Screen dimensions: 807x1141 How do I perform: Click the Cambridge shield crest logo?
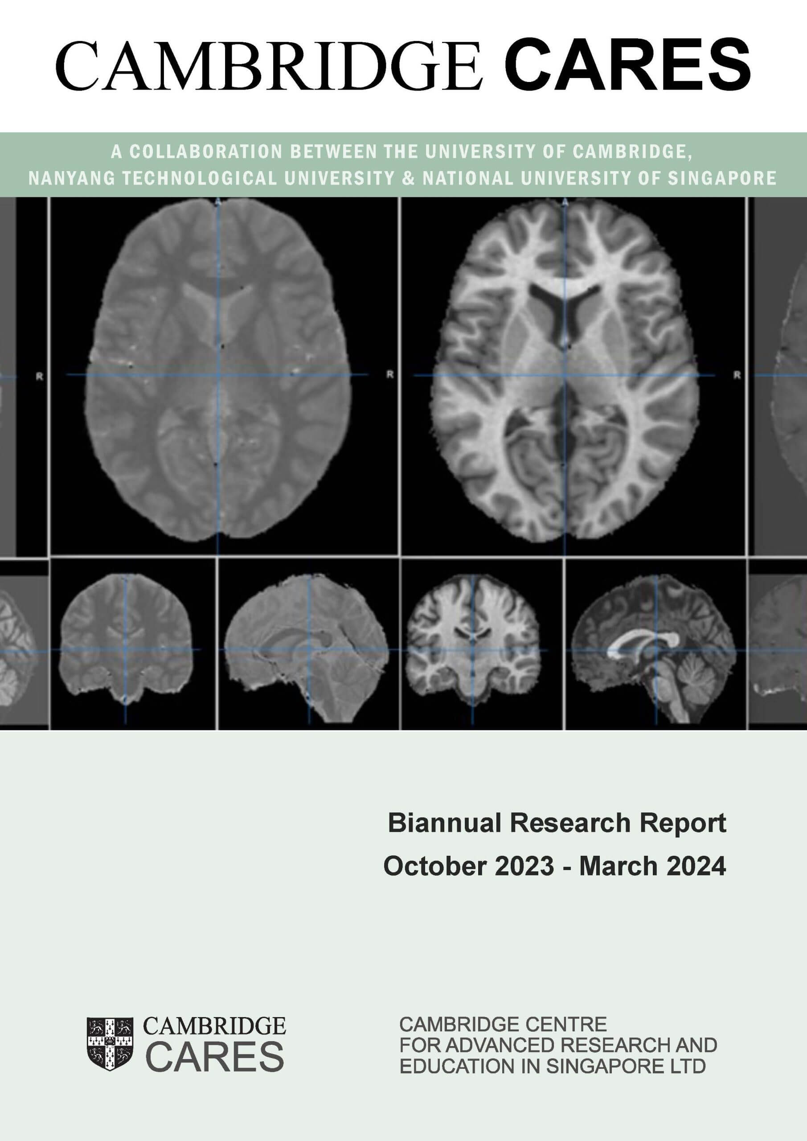click(x=110, y=1044)
